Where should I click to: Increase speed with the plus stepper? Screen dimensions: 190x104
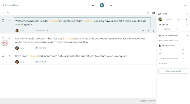[176, 29]
